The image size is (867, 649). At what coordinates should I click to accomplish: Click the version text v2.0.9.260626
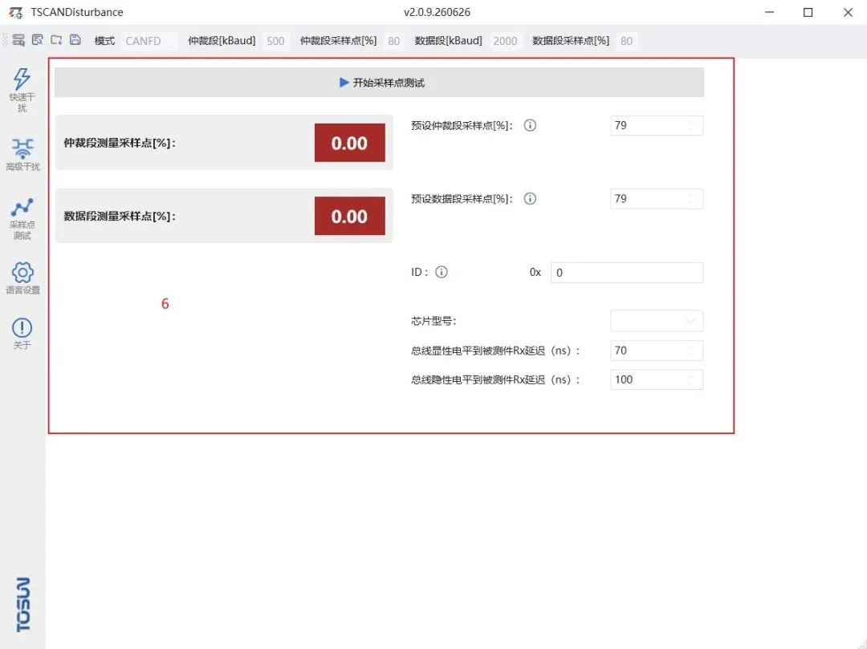[437, 12]
